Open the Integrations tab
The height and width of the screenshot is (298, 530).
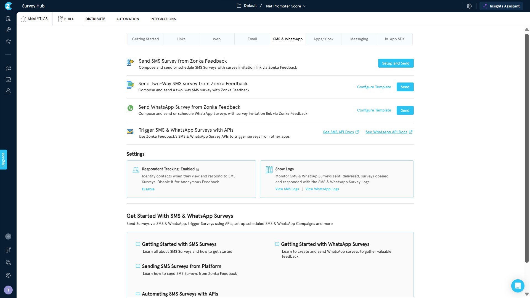163,19
